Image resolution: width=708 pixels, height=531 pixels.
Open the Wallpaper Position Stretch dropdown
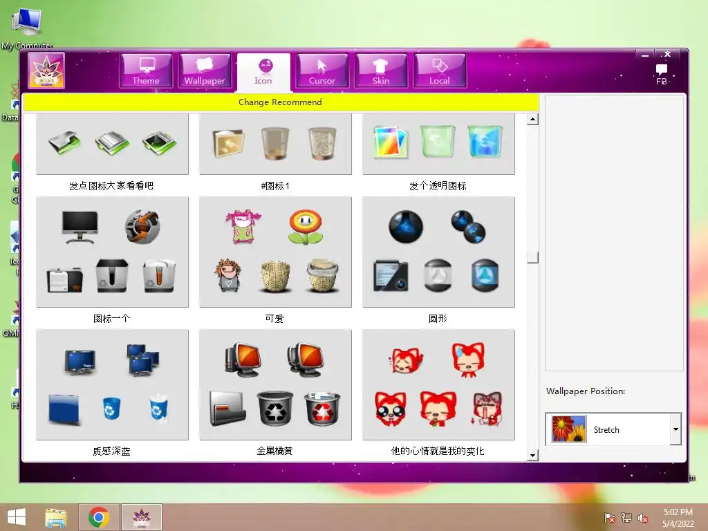click(613, 429)
